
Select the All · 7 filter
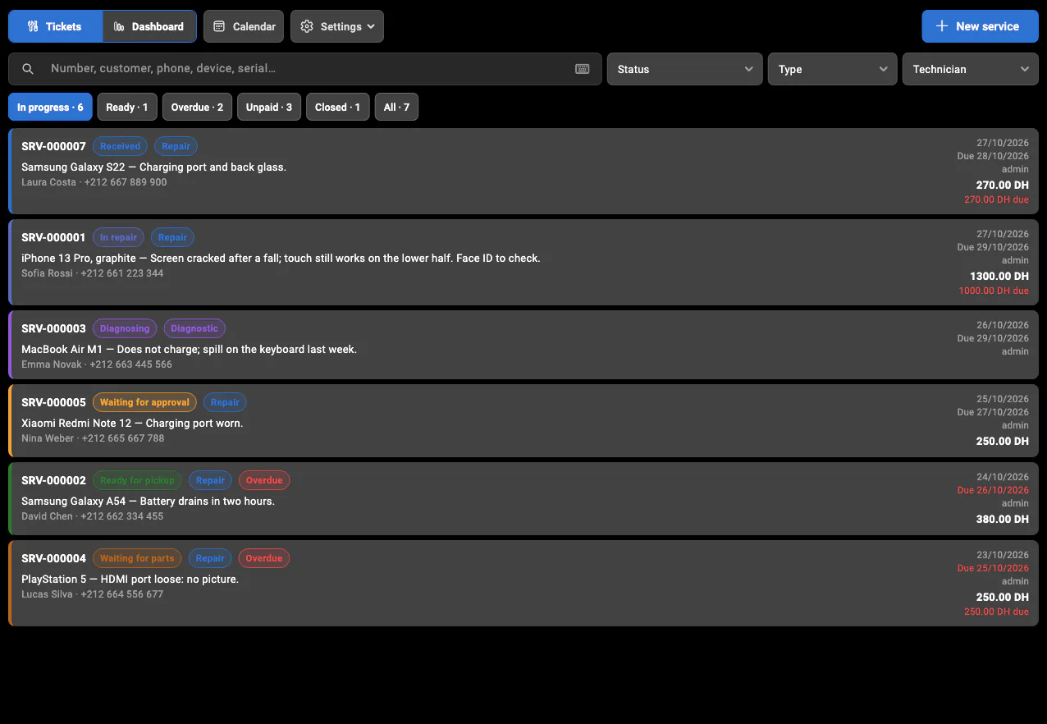(396, 107)
